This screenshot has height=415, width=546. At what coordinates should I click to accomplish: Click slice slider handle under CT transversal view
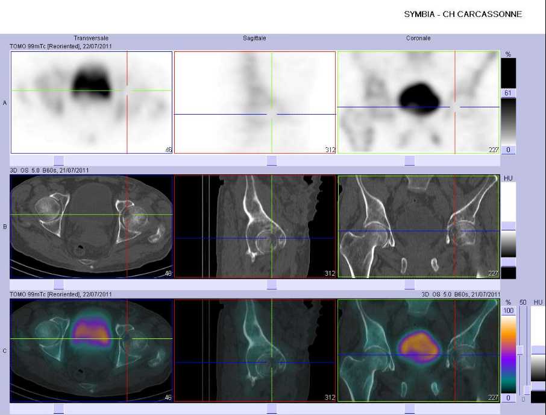tap(59, 285)
